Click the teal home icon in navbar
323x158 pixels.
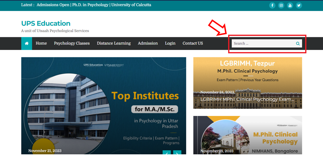click(27, 43)
